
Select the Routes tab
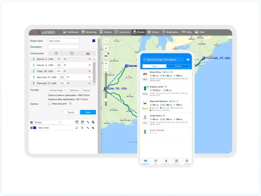point(139,32)
